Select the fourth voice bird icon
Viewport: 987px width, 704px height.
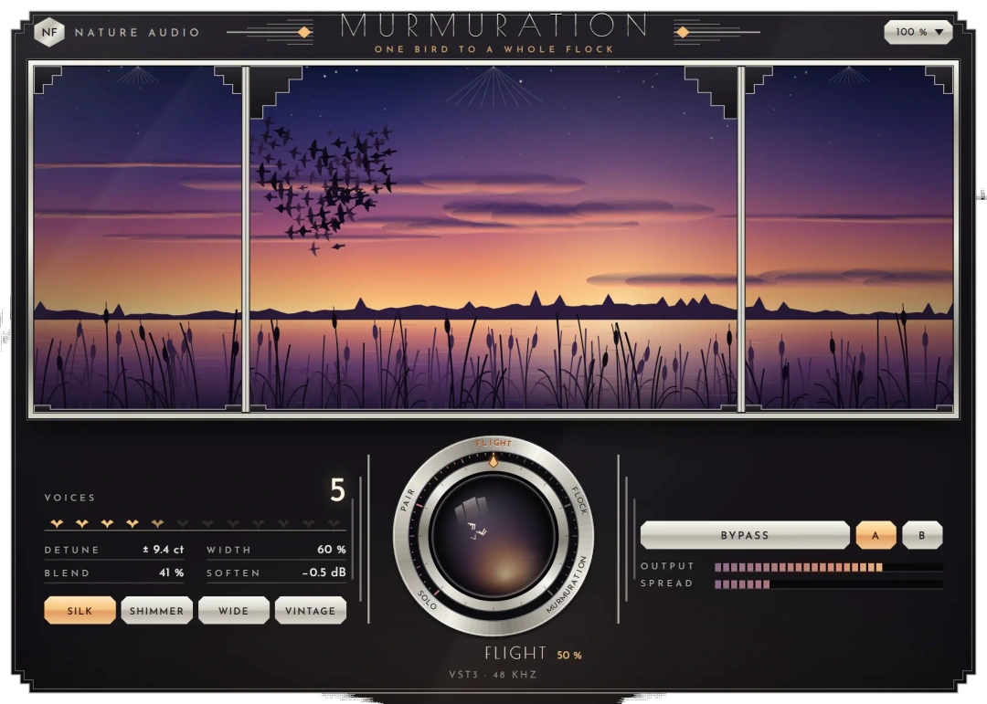tap(133, 523)
